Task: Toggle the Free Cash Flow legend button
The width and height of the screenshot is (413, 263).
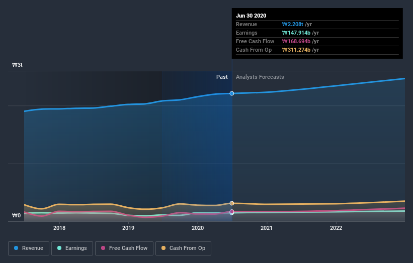Action: coord(124,248)
